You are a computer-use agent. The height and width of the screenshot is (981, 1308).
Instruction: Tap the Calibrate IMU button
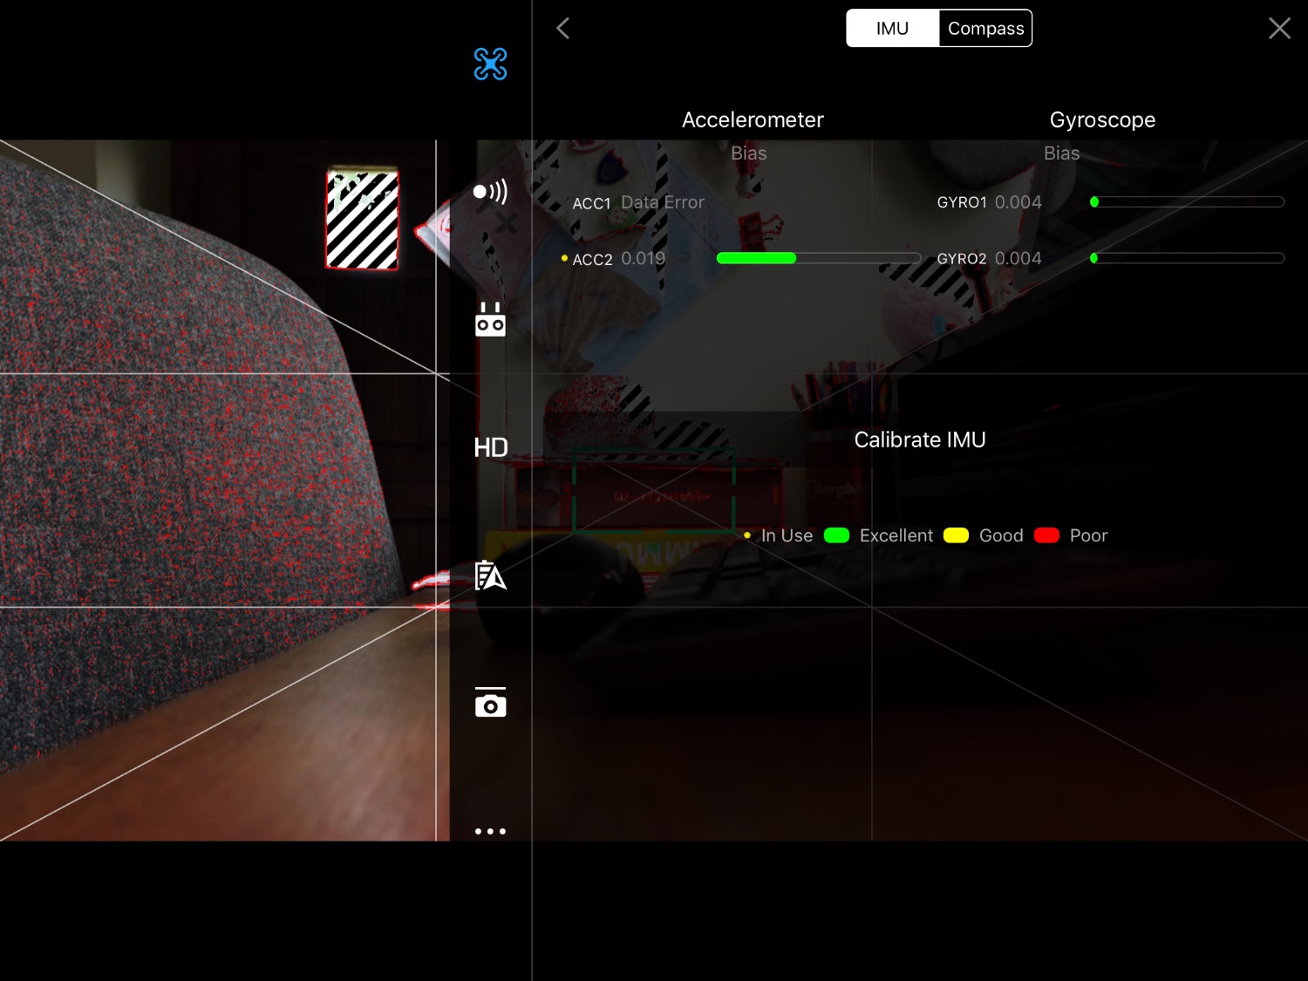[x=919, y=440]
